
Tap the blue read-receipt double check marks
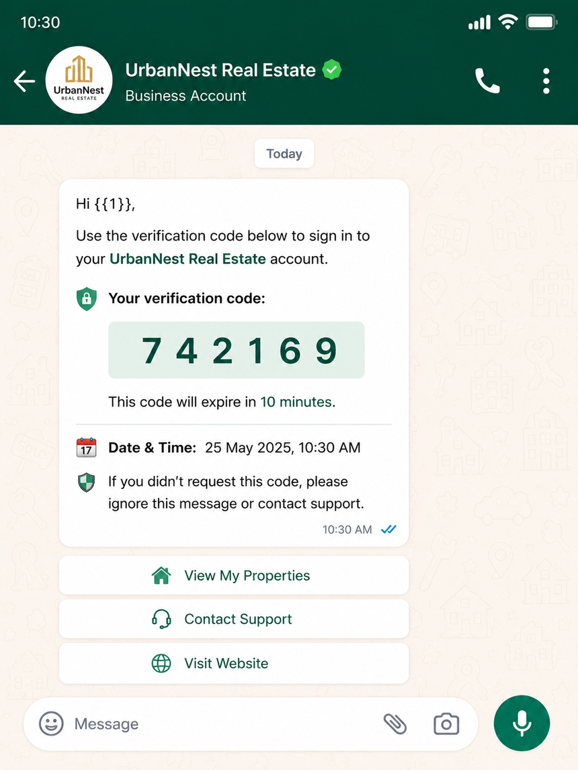[388, 529]
